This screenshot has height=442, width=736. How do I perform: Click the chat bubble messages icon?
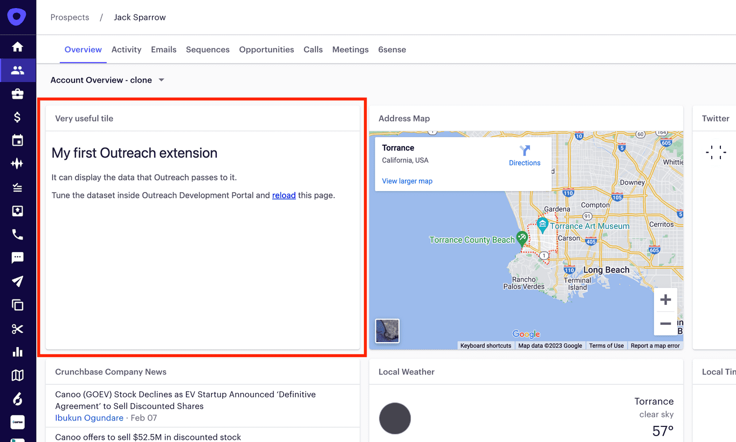[x=18, y=258]
